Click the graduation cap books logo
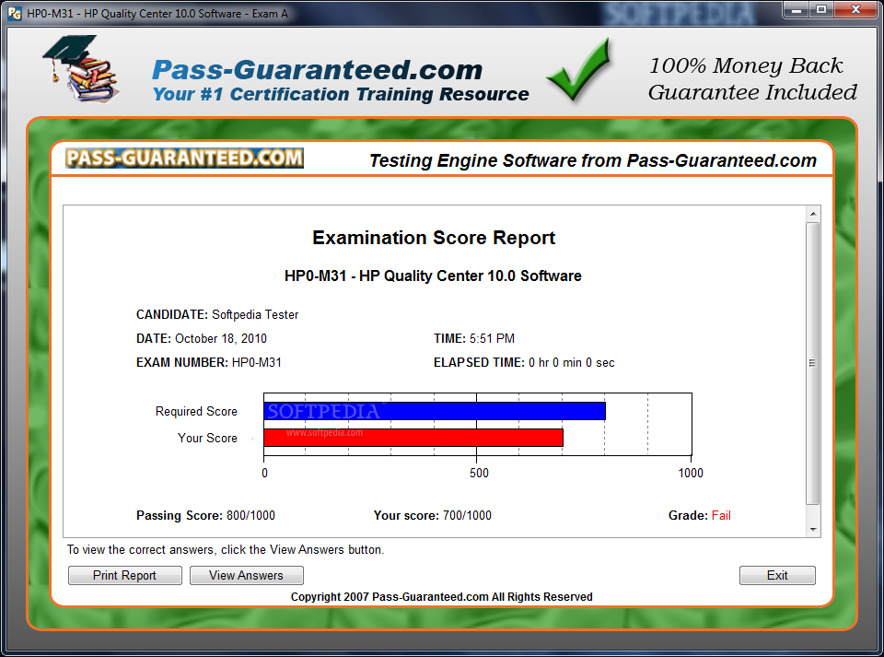884x657 pixels. pos(81,68)
